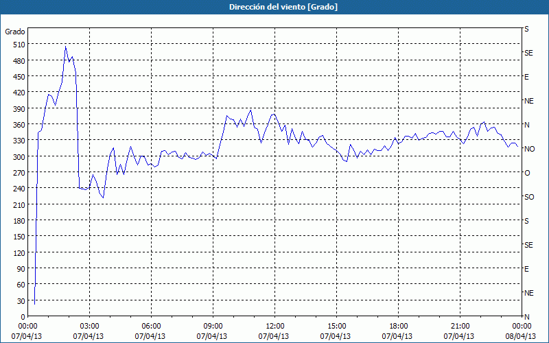Select the 210 y-axis label
The image size is (549, 343).
[19, 204]
